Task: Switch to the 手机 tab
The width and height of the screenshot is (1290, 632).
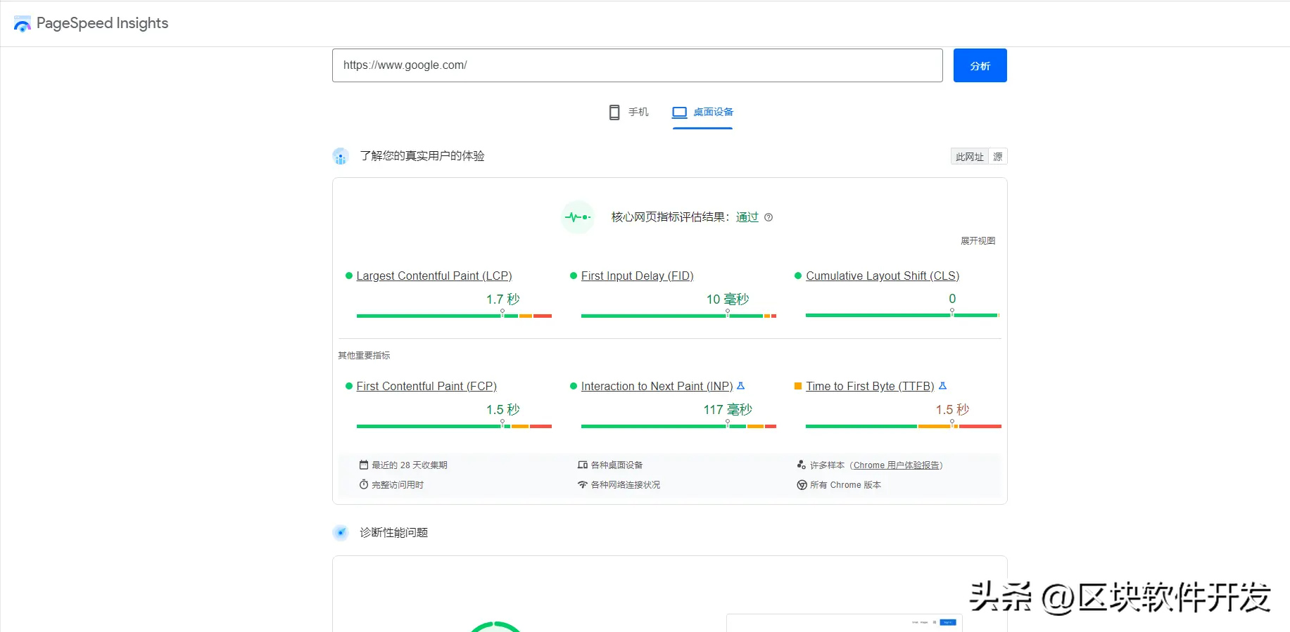Action: click(628, 112)
